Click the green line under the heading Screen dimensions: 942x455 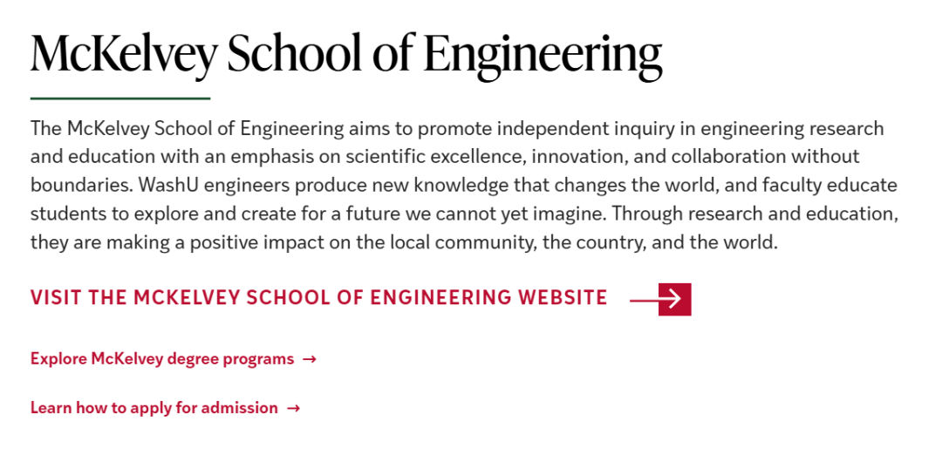tap(120, 98)
